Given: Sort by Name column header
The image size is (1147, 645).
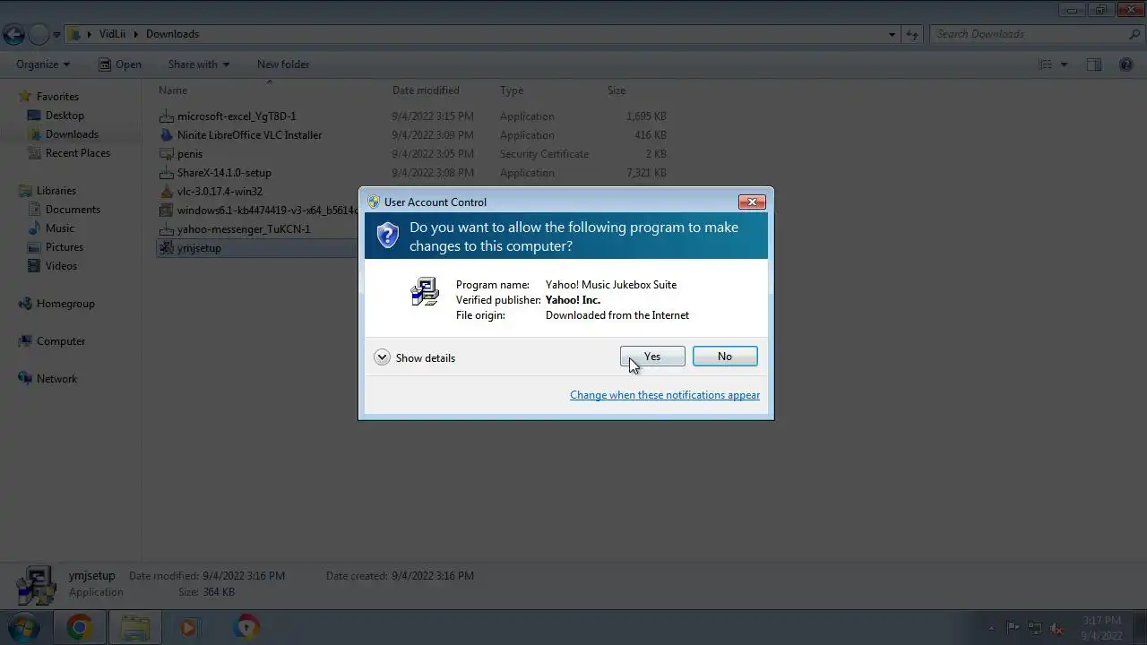Looking at the screenshot, I should tap(173, 90).
